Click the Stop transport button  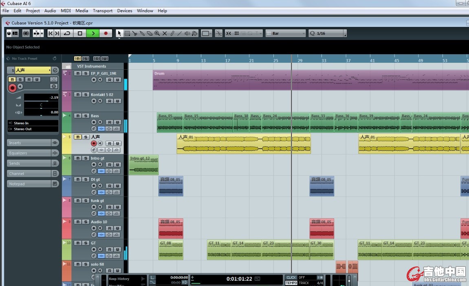(80, 33)
